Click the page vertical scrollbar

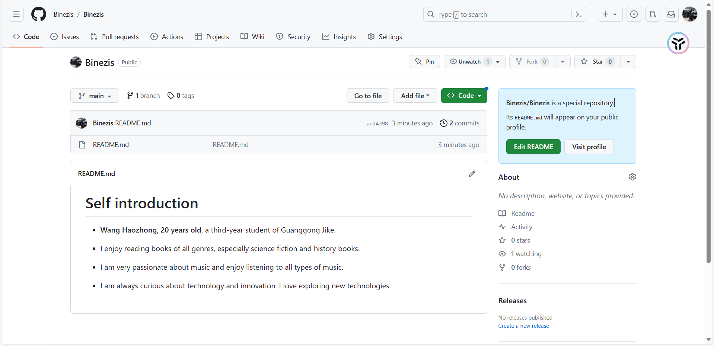coord(708,149)
